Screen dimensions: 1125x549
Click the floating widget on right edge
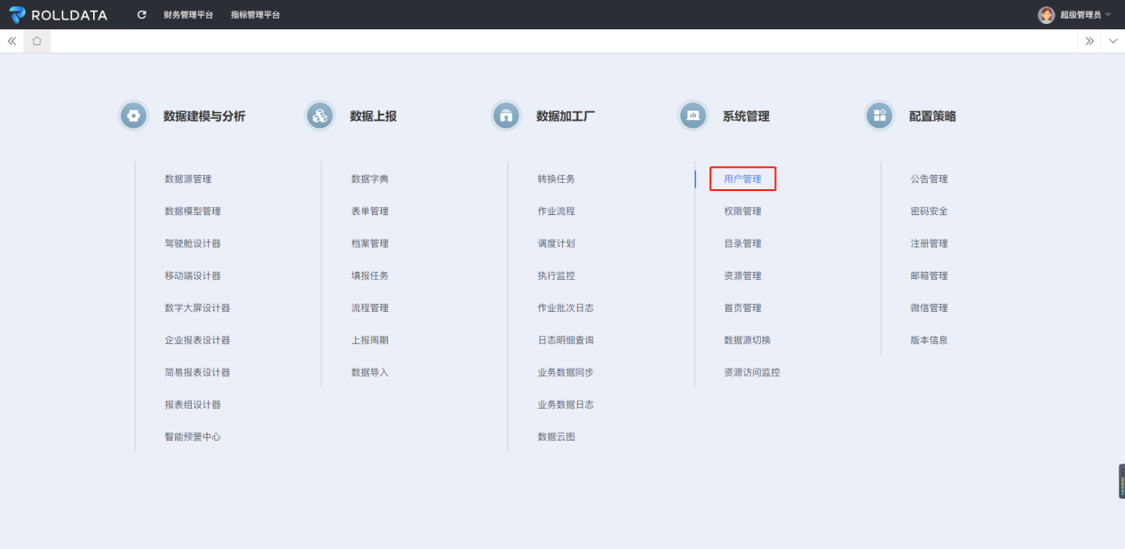(x=1121, y=482)
